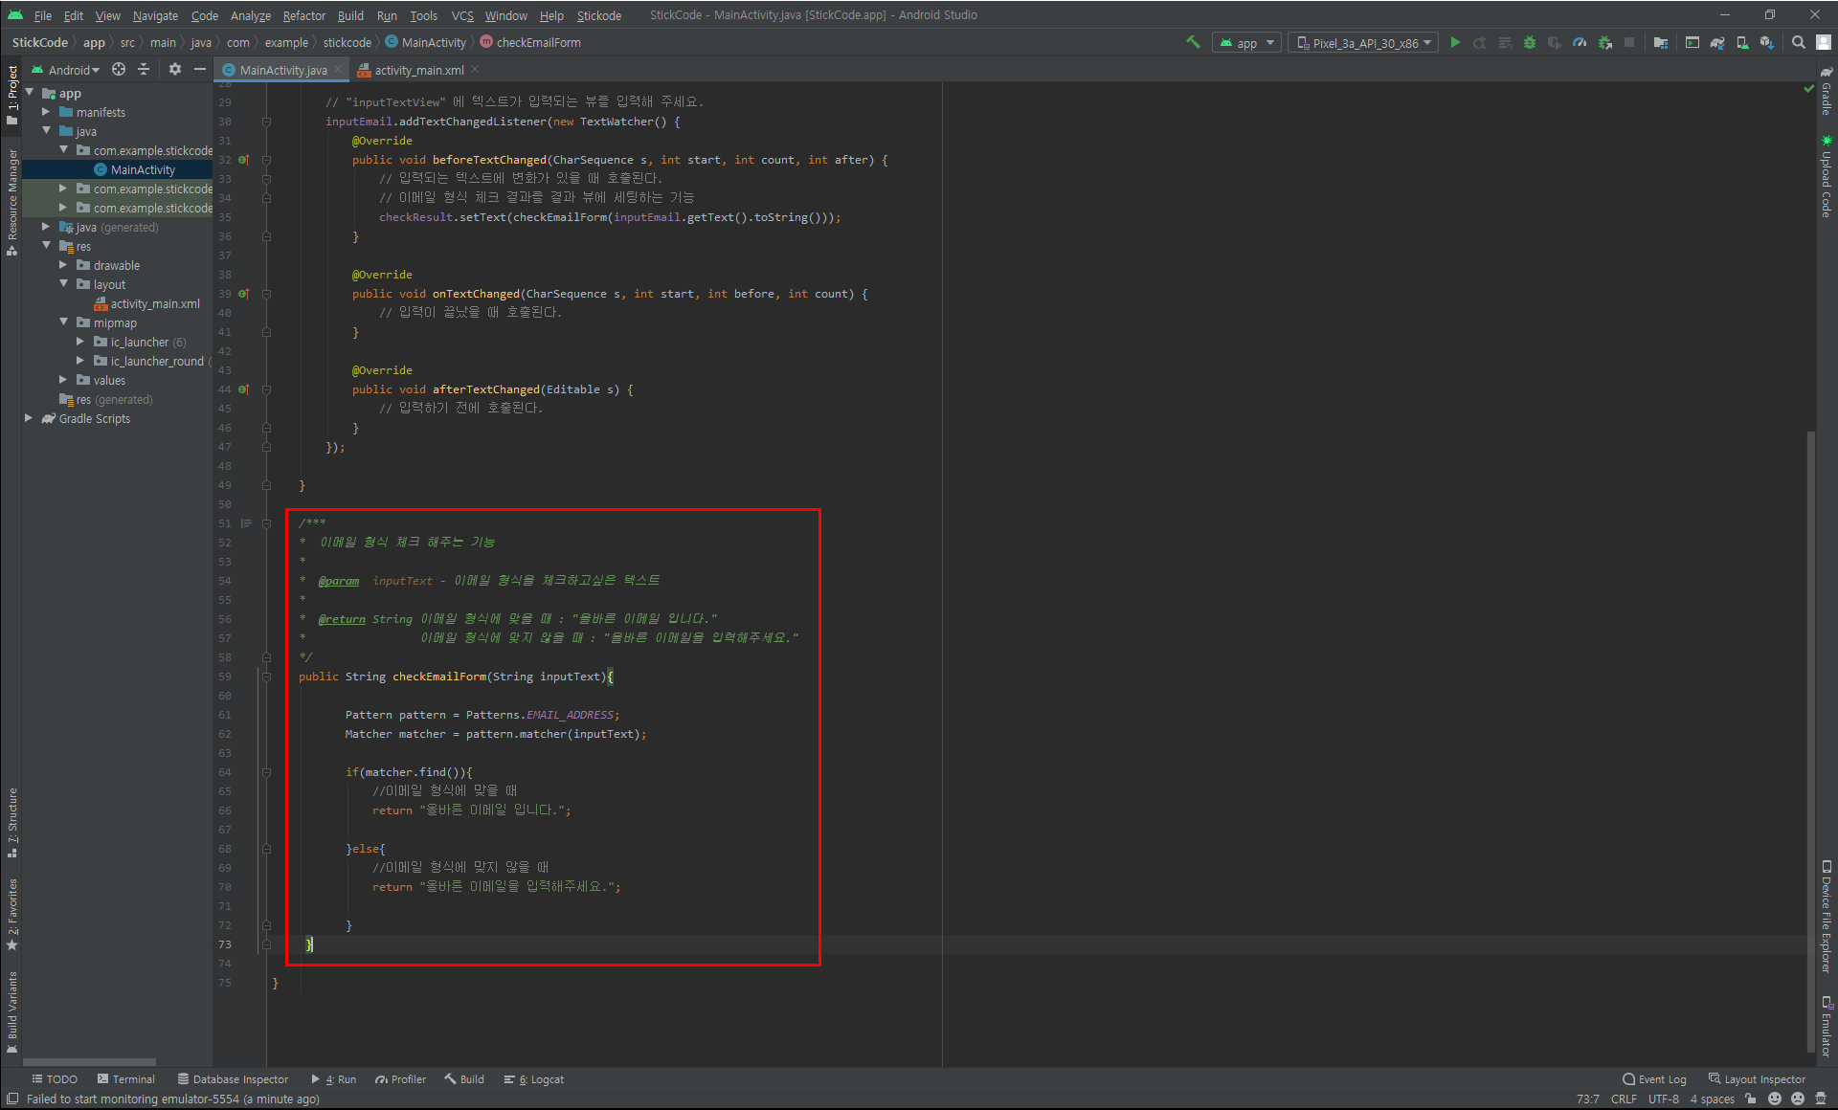The image size is (1838, 1110).
Task: Click the CRLF line separator indicator
Action: point(1624,1099)
